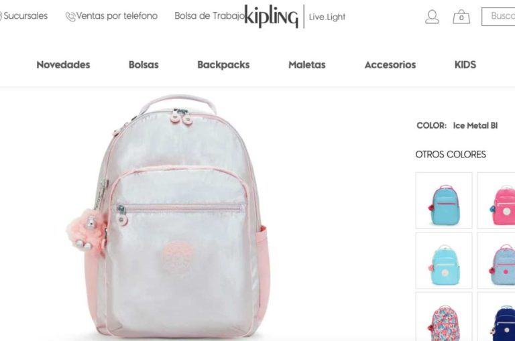Select the floral pattern backpack swatch

[x=444, y=317]
